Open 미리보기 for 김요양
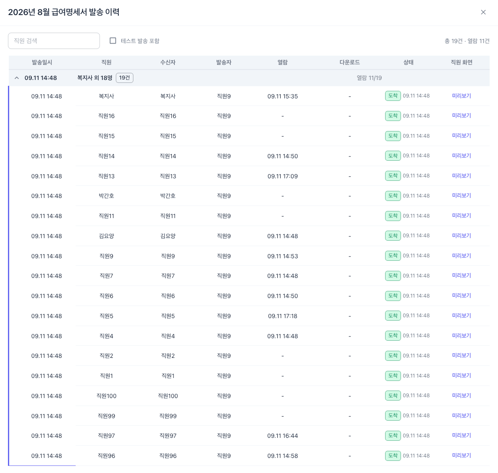Image resolution: width=498 pixels, height=473 pixels. (x=462, y=236)
